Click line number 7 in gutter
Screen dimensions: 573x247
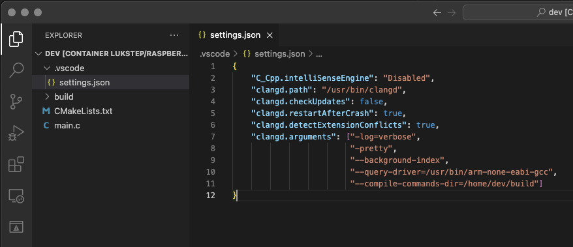pos(213,136)
